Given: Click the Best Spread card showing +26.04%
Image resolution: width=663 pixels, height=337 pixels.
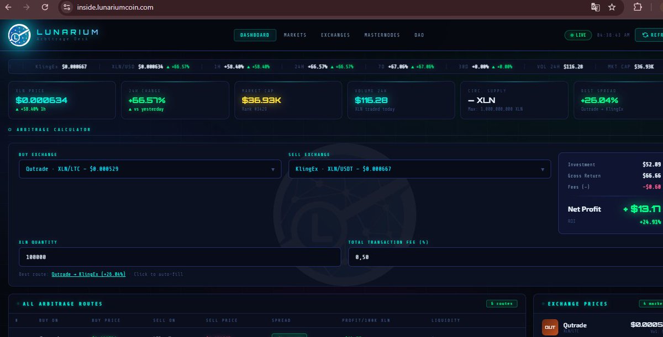Looking at the screenshot, I should tap(618, 100).
